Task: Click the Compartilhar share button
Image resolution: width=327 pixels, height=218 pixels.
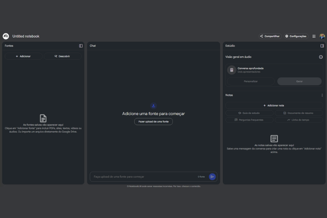Action: pyautogui.click(x=270, y=36)
